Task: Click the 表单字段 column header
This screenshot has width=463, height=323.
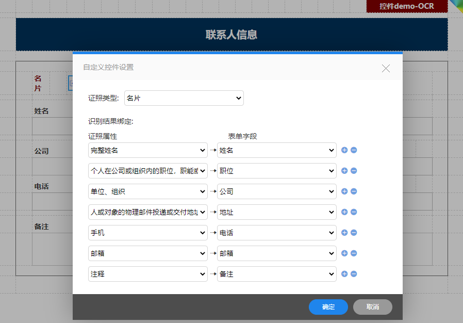Action: tap(242, 136)
